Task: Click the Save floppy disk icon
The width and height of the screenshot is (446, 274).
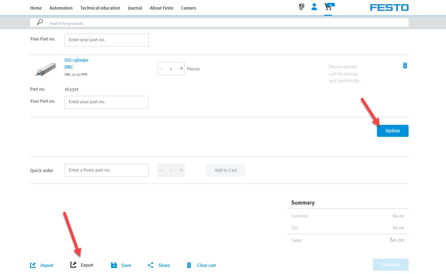Action: 114,265
